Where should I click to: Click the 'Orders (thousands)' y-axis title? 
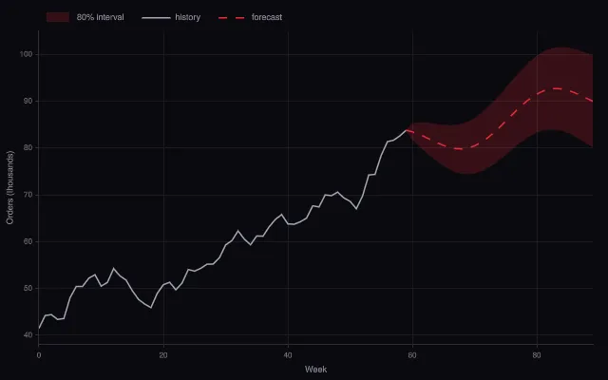tap(10, 187)
